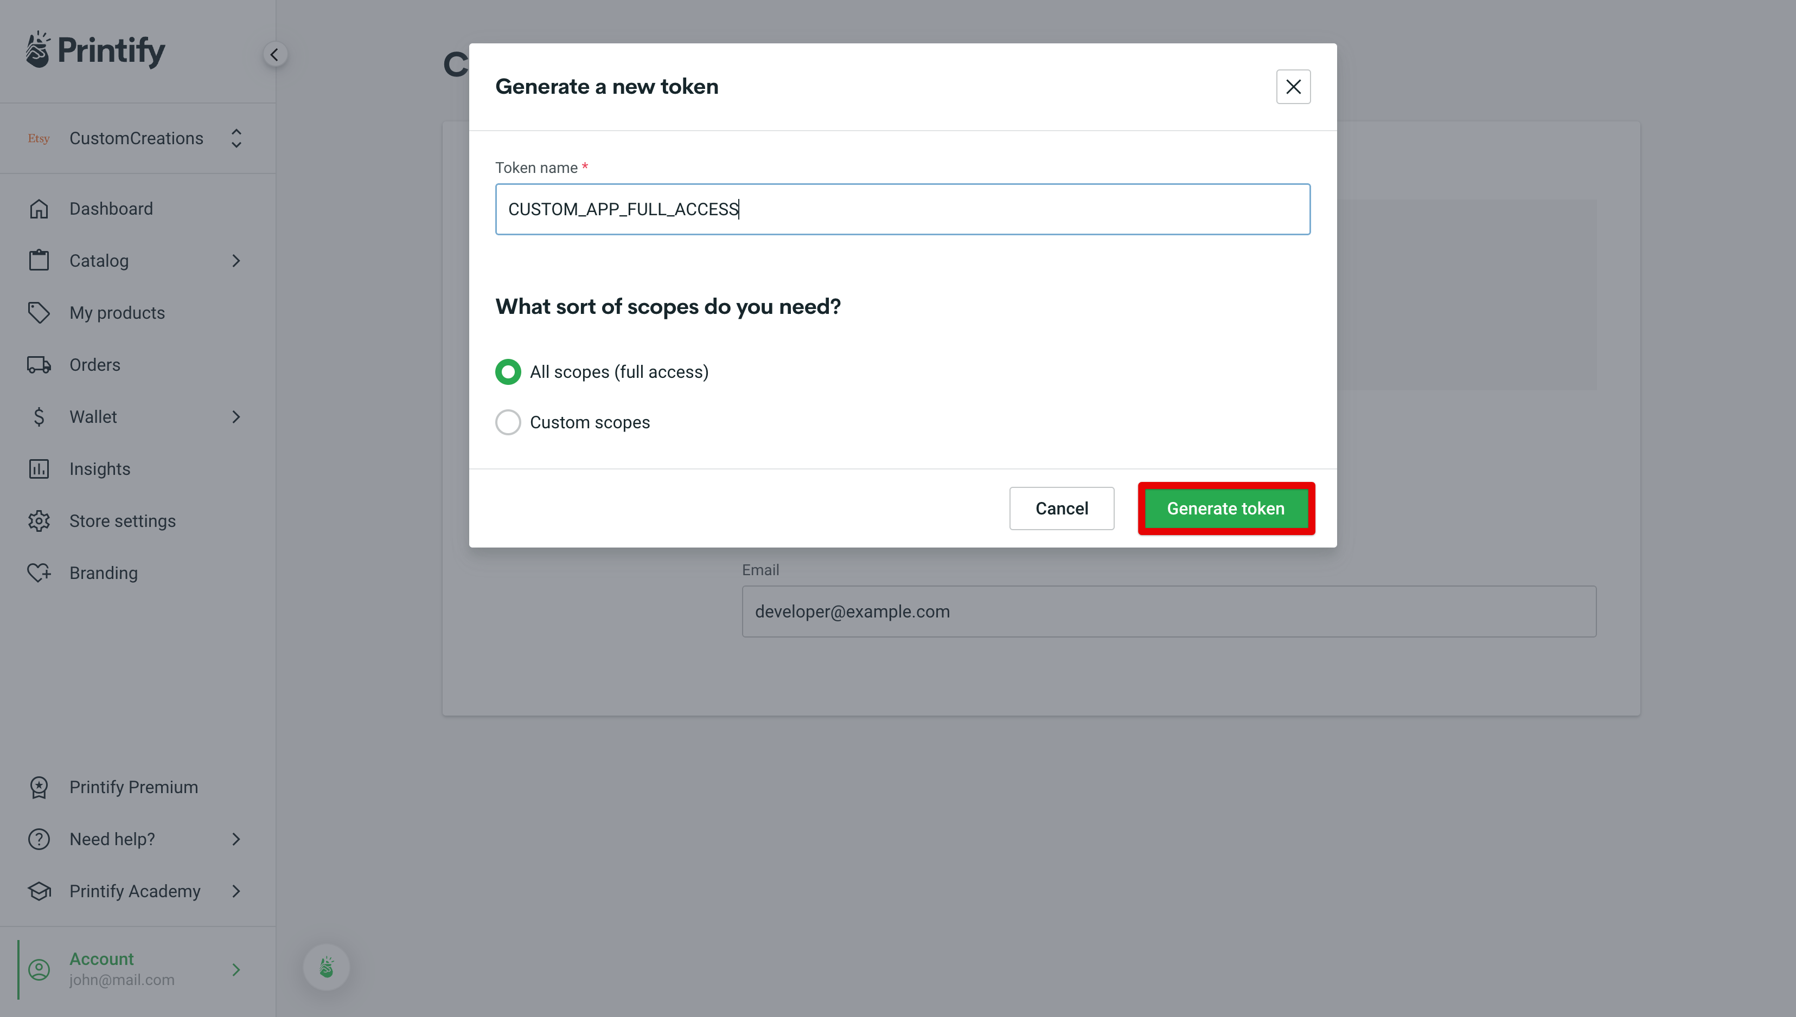
Task: Cancel the token creation dialog
Action: pyautogui.click(x=1062, y=509)
